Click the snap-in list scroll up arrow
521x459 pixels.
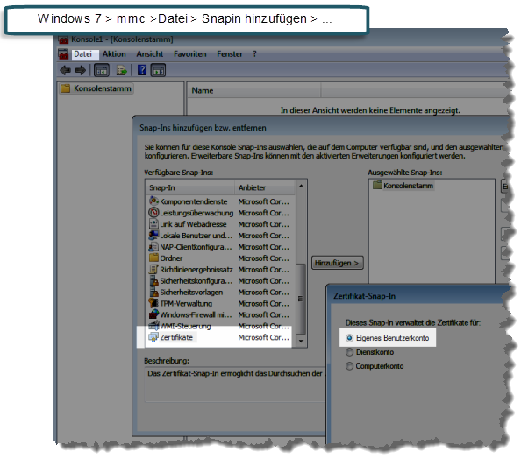pos(301,187)
